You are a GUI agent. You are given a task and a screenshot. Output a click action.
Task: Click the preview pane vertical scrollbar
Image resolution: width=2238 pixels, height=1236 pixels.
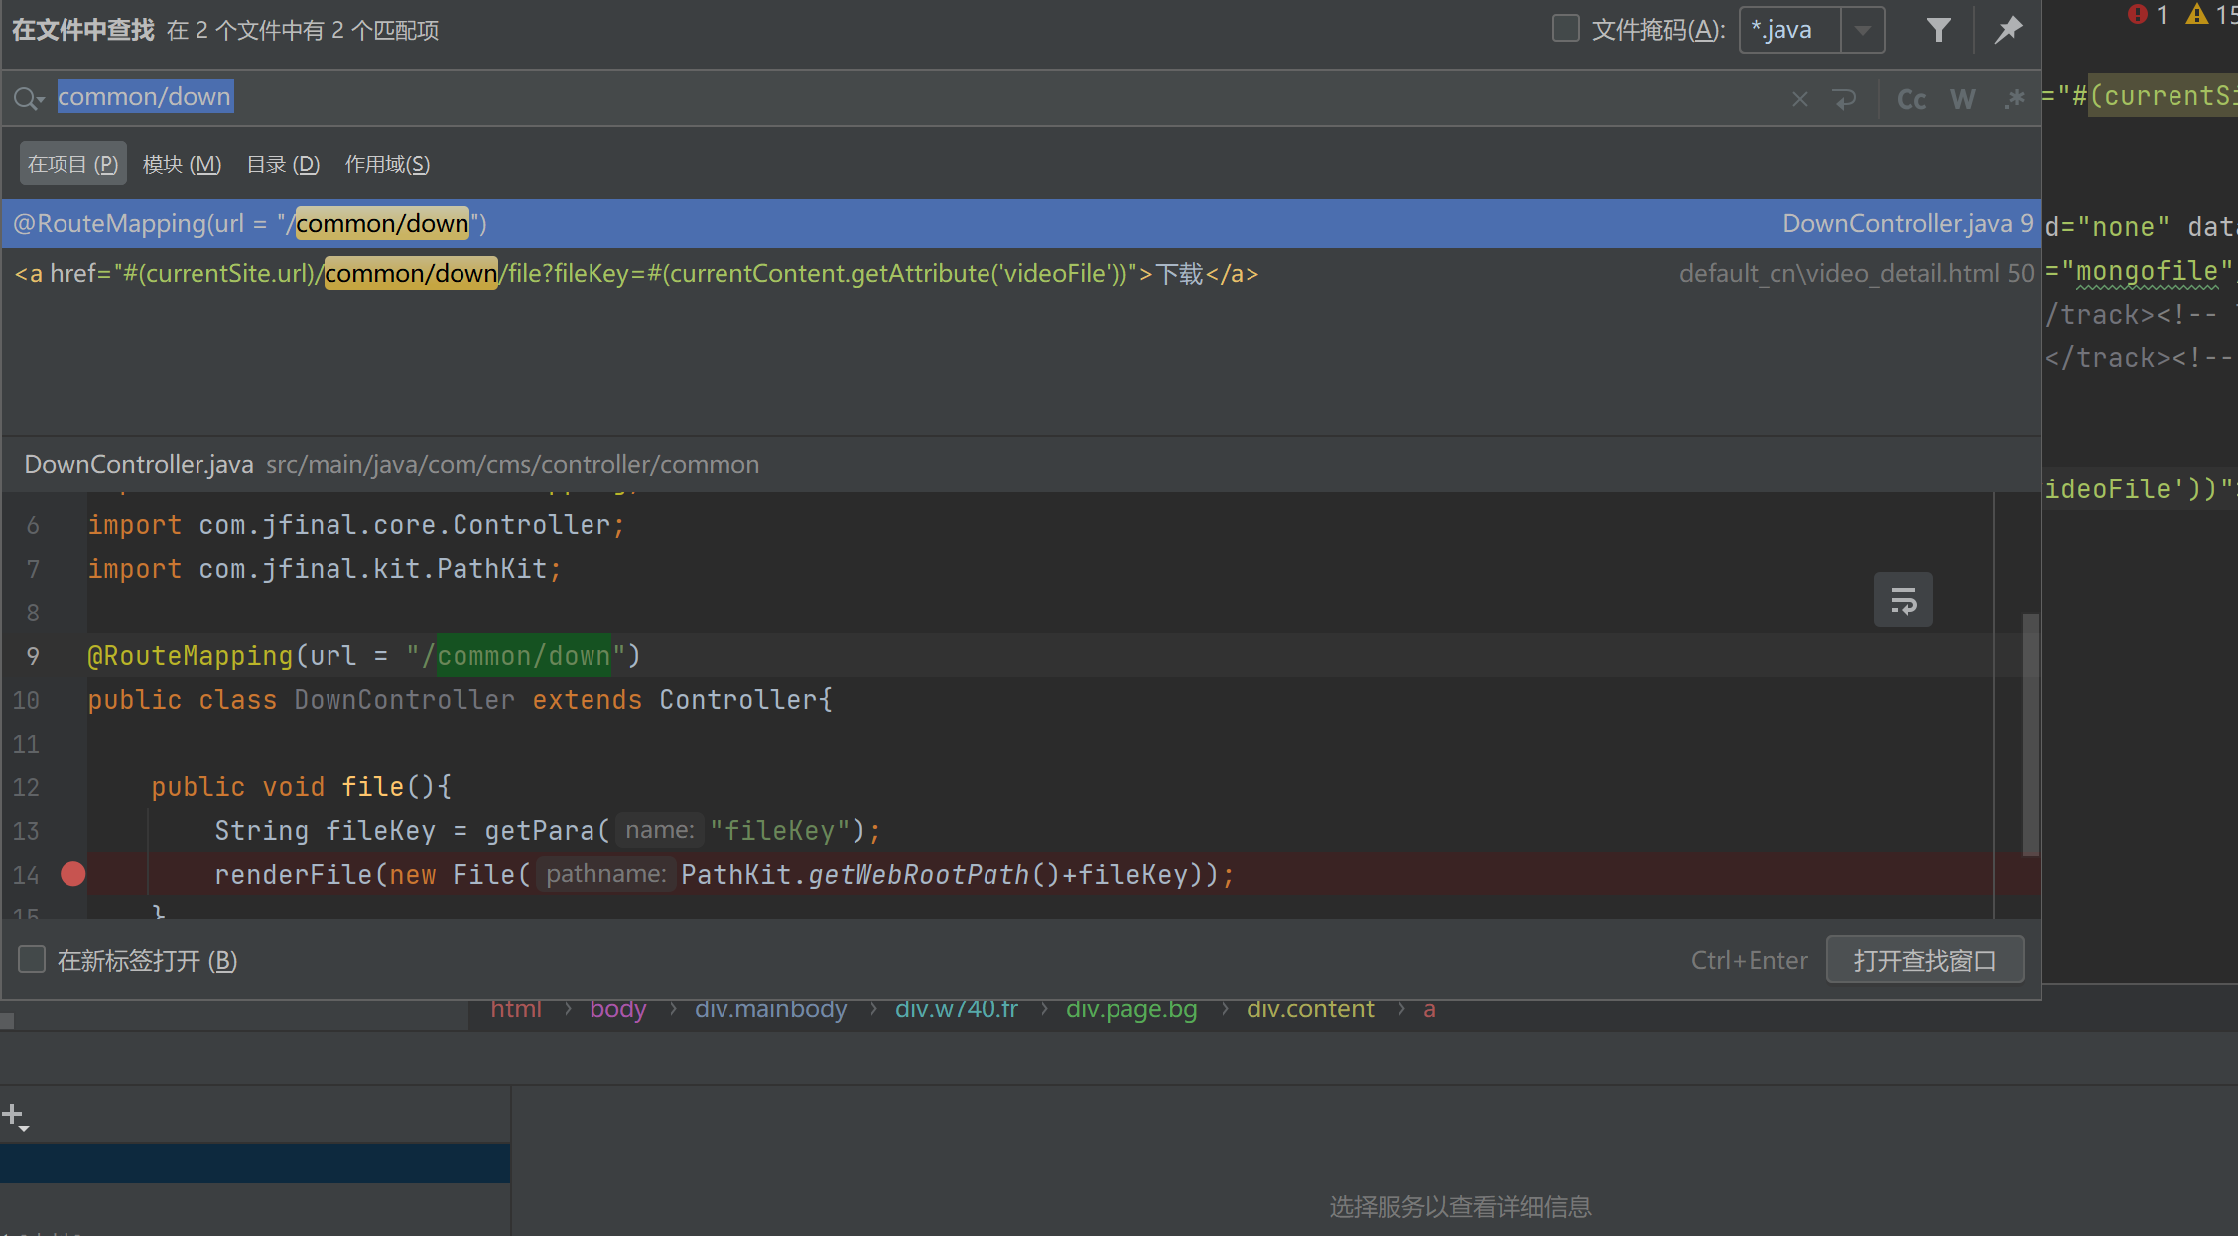pyautogui.click(x=2030, y=733)
